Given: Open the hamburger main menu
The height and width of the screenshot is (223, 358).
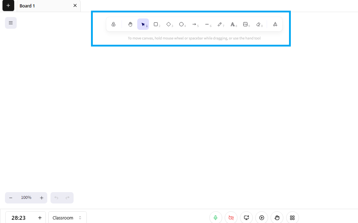Looking at the screenshot, I should [x=11, y=23].
